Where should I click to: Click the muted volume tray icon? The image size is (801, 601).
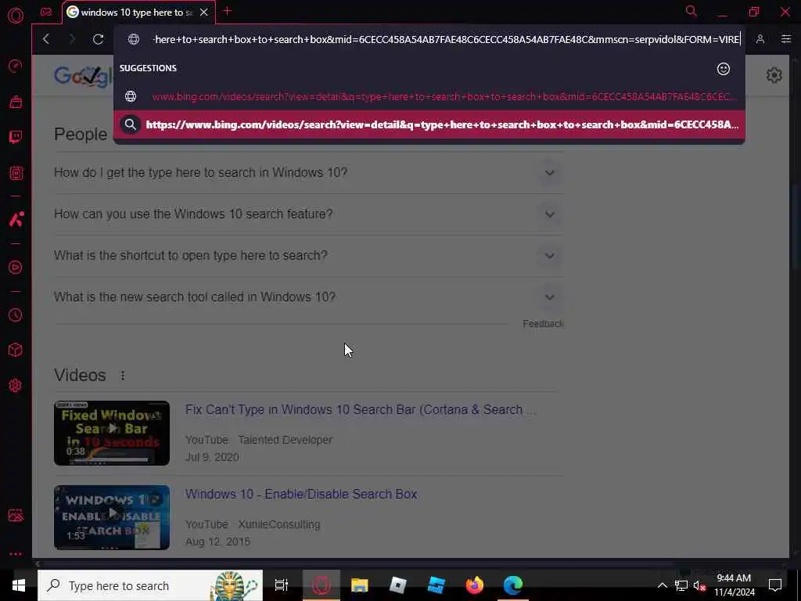[699, 585]
